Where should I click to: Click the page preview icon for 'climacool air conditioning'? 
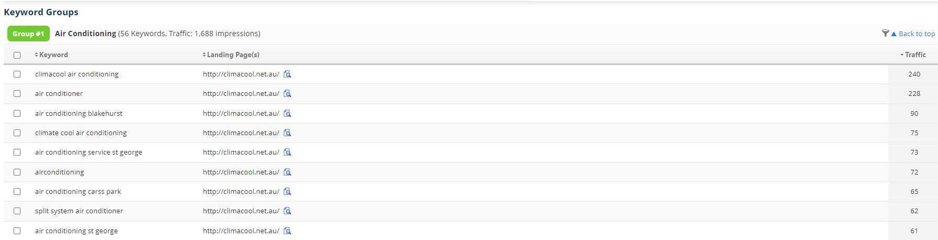click(287, 74)
